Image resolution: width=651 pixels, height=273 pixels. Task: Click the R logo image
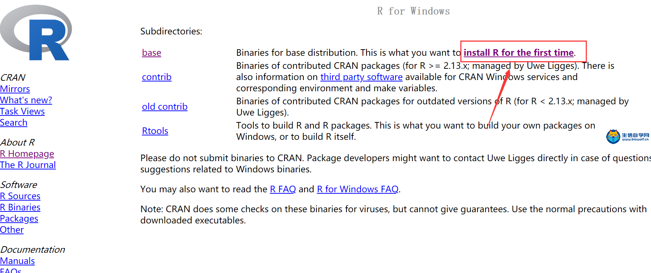[x=36, y=33]
